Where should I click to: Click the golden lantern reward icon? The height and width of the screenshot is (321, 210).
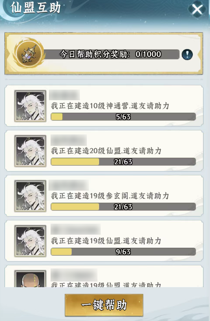(29, 54)
